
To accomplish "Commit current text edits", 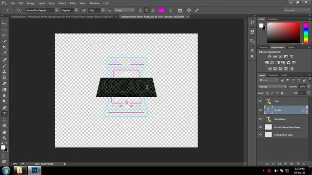I will (196, 10).
